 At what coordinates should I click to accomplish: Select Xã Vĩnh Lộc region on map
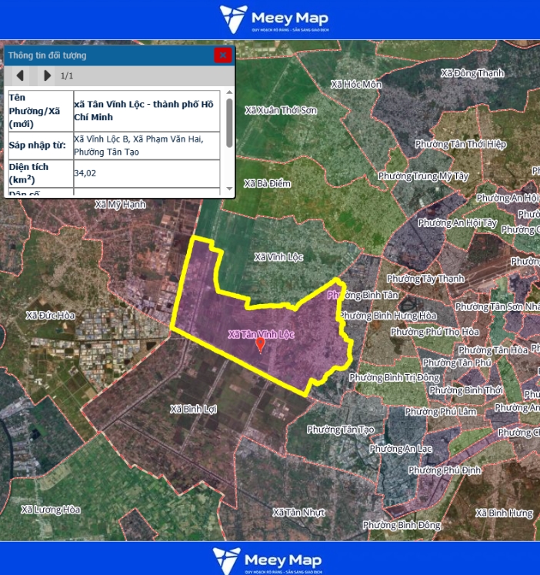point(278,256)
